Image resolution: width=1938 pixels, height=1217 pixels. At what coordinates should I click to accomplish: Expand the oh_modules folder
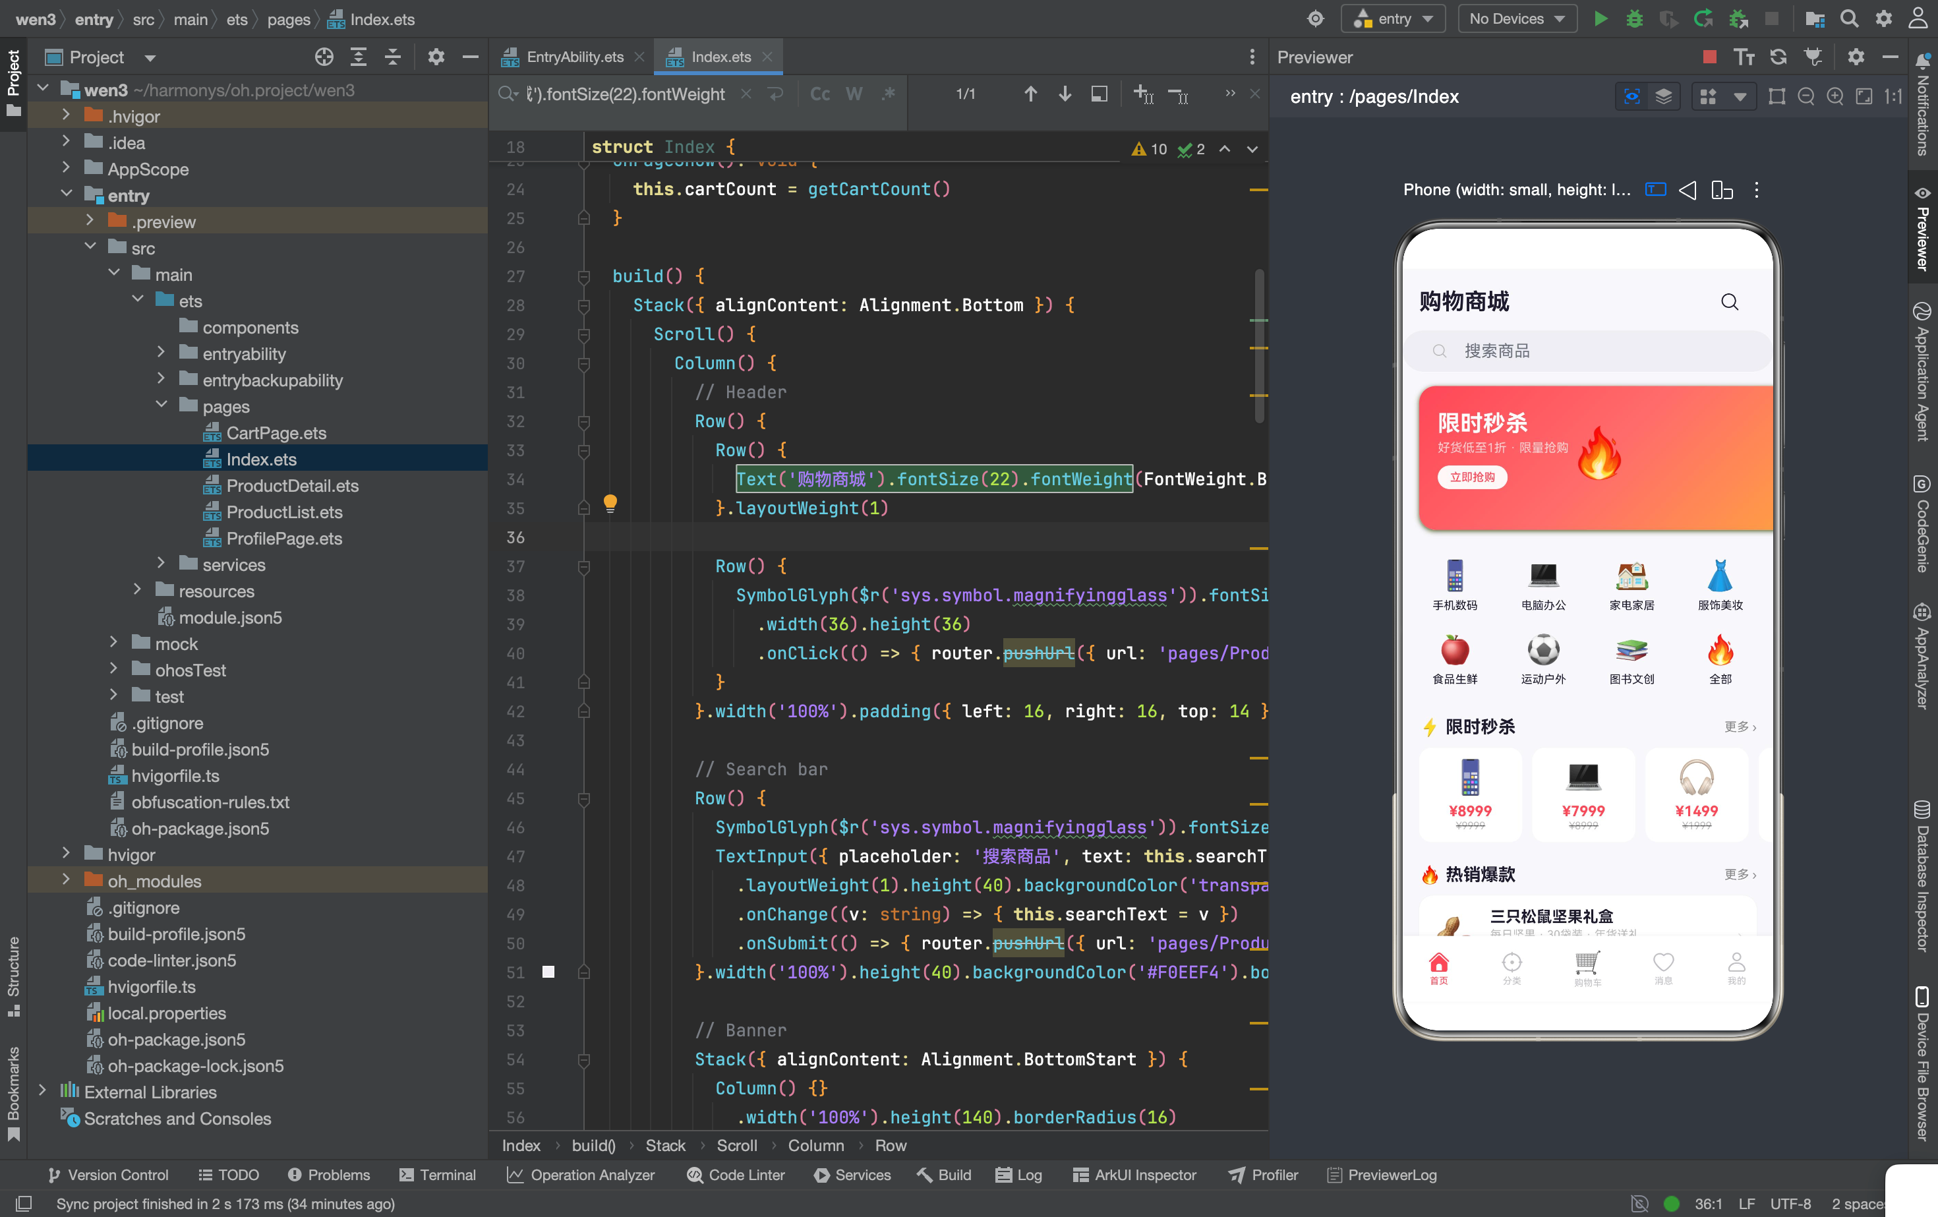(66, 879)
